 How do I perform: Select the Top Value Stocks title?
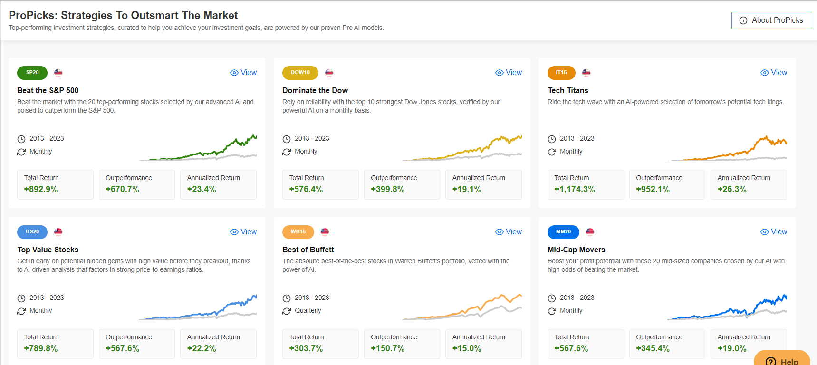click(48, 250)
